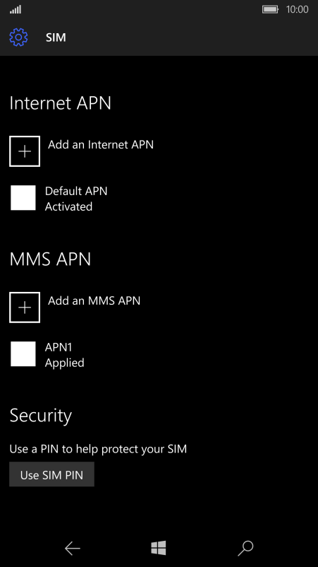Tap the clock showing 10:00
Image resolution: width=318 pixels, height=567 pixels.
coord(297,9)
